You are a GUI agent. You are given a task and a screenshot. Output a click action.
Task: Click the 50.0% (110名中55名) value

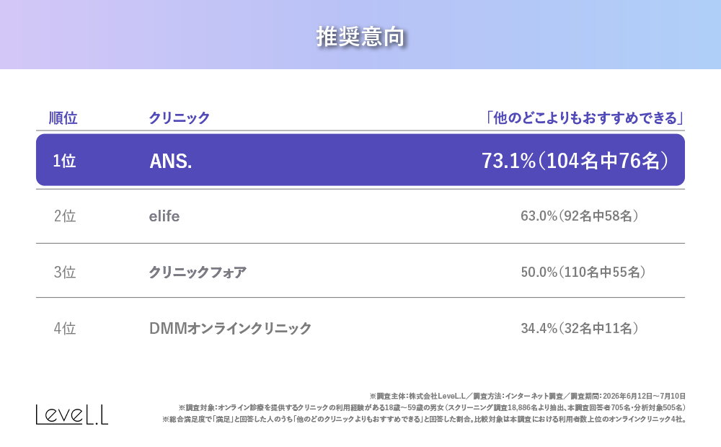coord(583,273)
